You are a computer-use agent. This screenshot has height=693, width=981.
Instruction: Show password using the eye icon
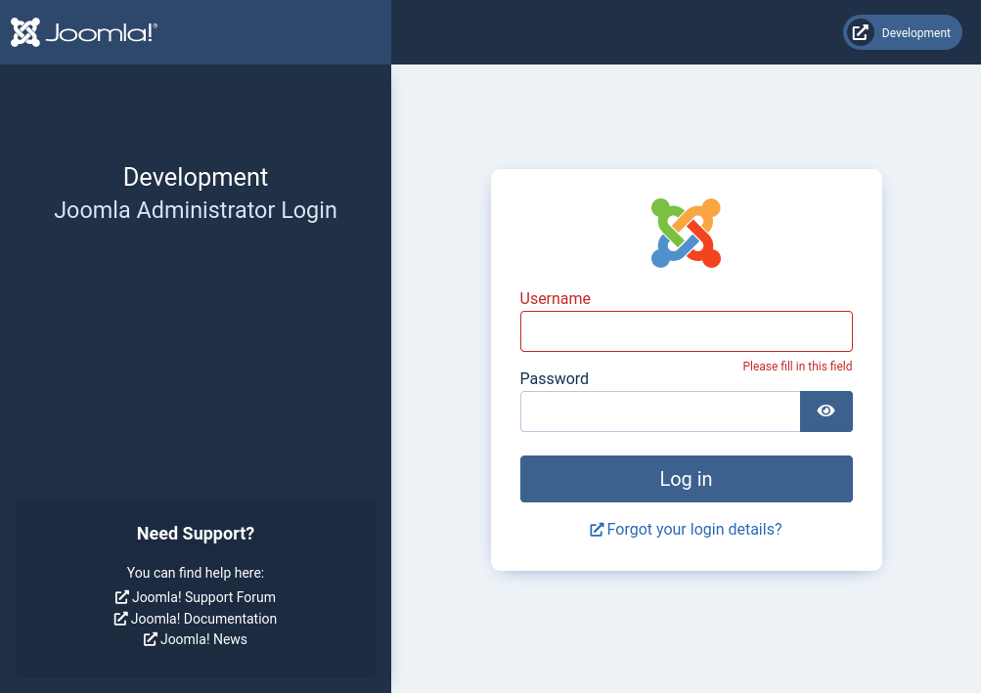(825, 411)
